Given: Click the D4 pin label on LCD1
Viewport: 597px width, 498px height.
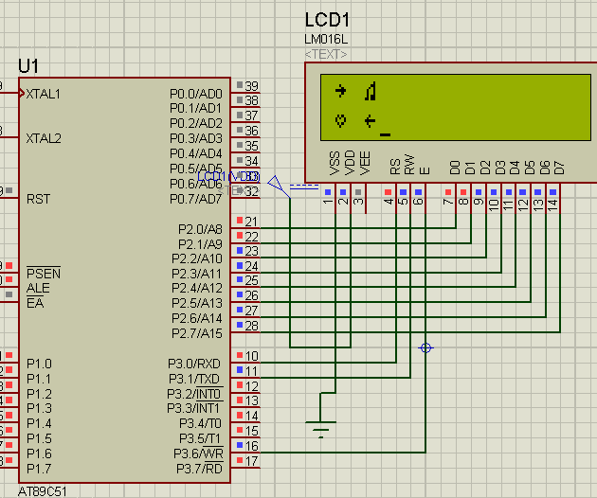Looking at the screenshot, I should [515, 168].
